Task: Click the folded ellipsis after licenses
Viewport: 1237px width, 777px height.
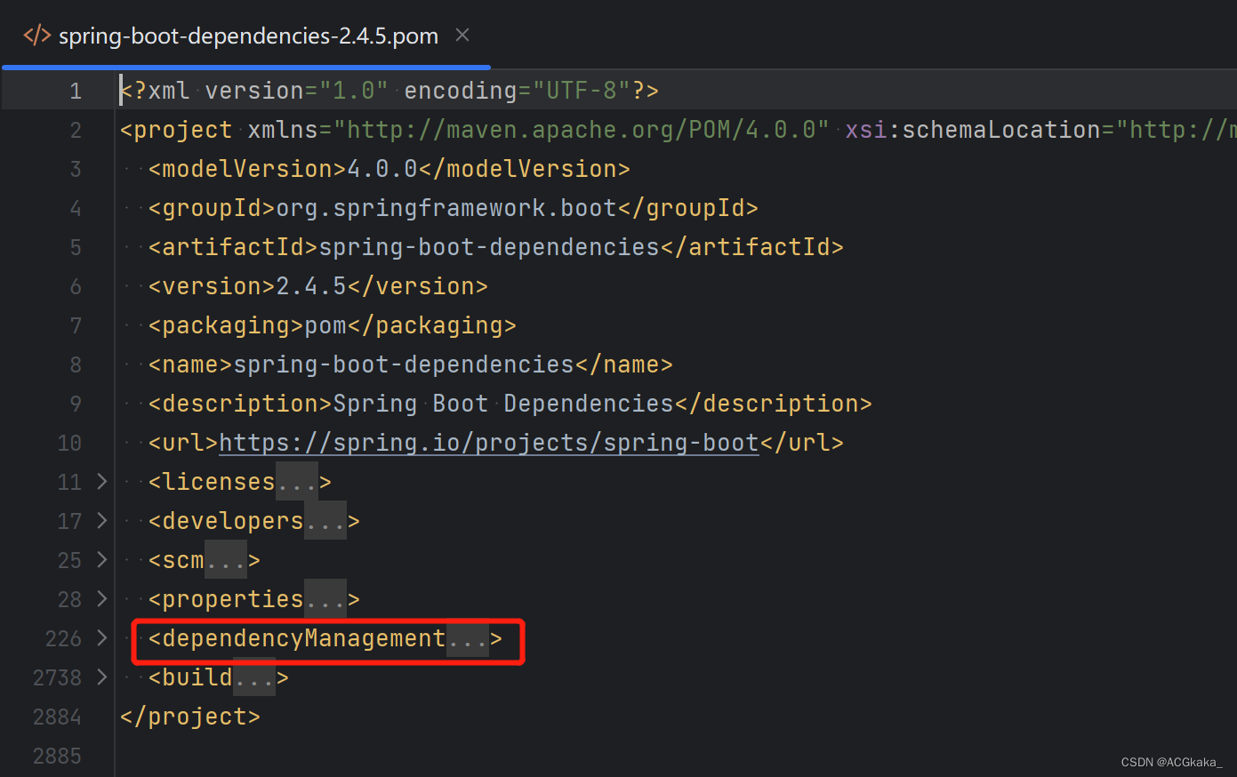Action: [296, 482]
